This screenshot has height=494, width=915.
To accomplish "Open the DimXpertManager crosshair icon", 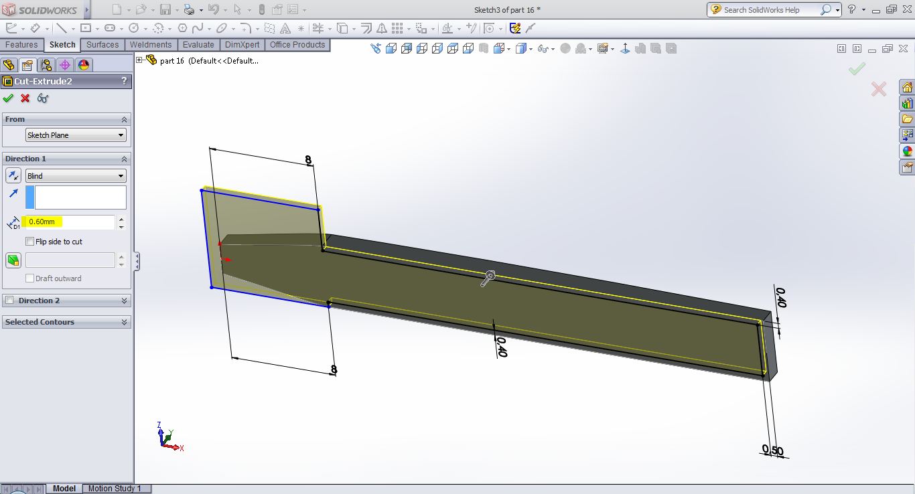I will [x=64, y=65].
